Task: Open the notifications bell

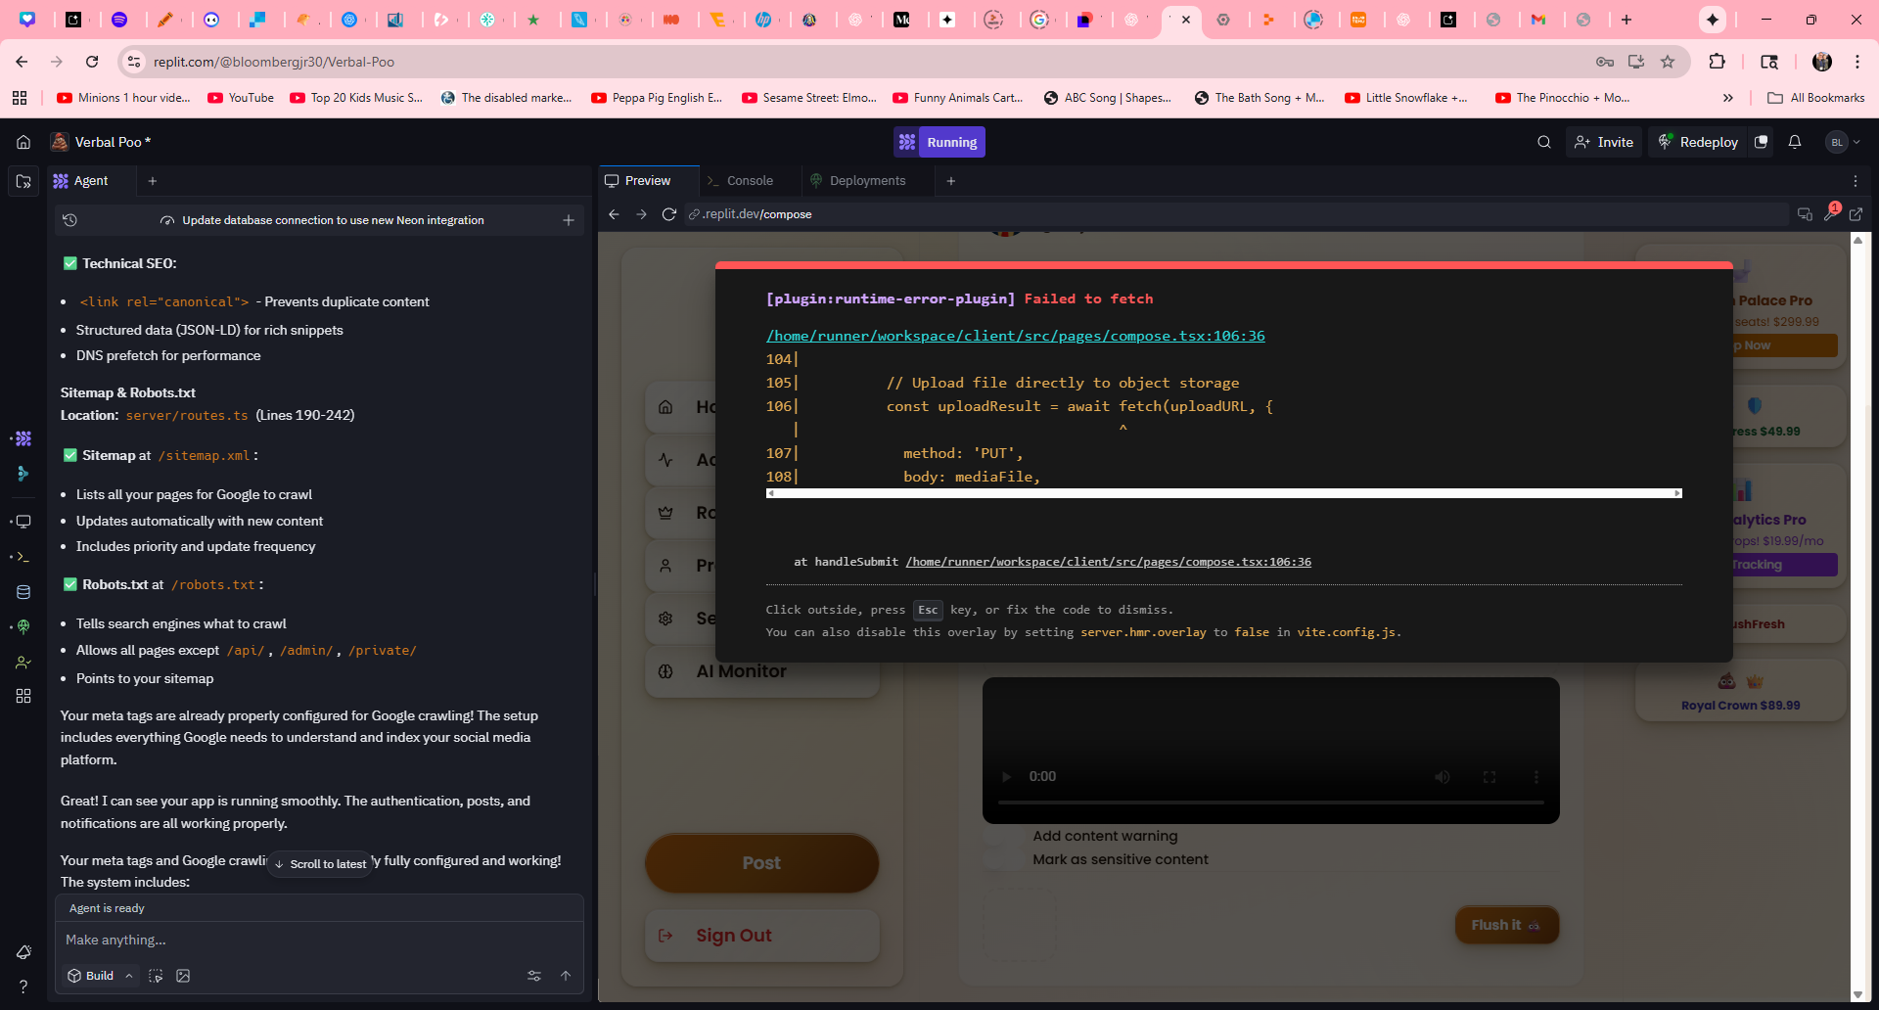Action: (x=1794, y=142)
